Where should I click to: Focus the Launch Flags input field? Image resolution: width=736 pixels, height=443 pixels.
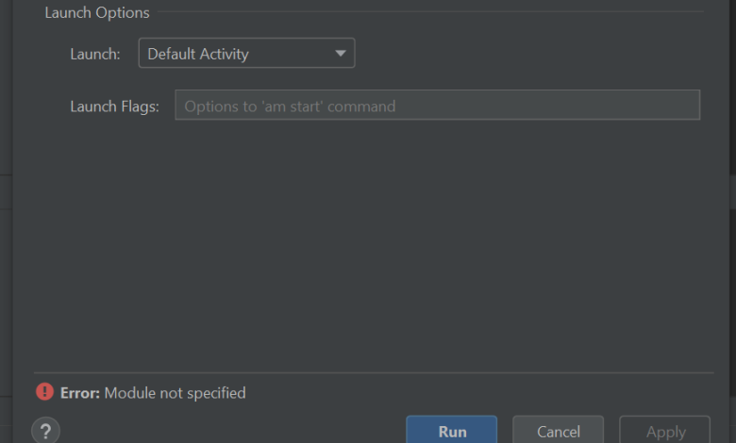tap(437, 106)
